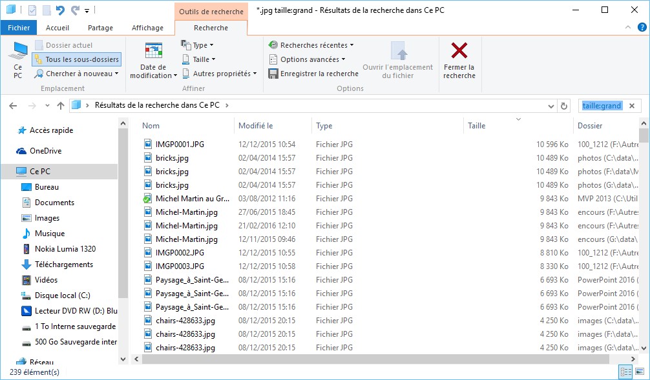Screen dimensions: 650x380
Task: Select the IMGP0001.JPG file
Action: (179, 145)
